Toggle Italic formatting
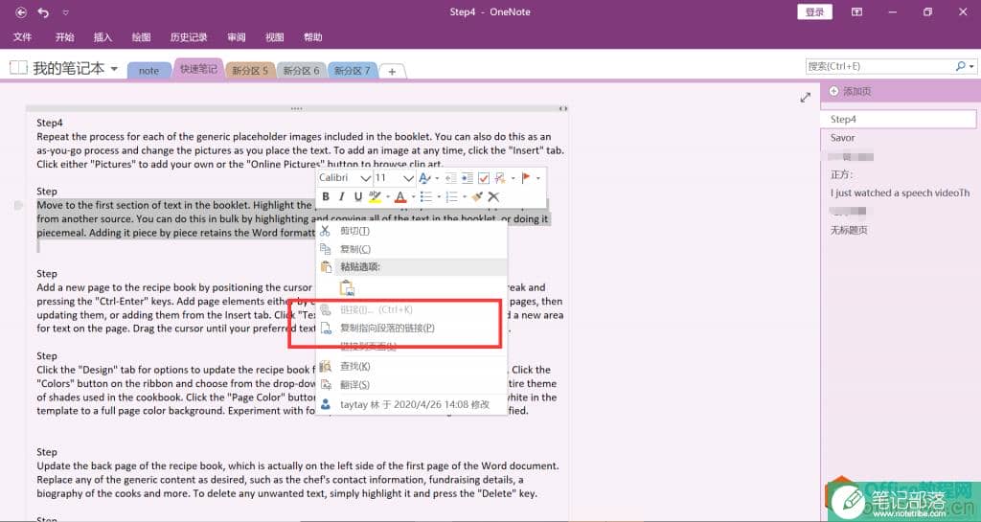The width and height of the screenshot is (981, 522). pyautogui.click(x=342, y=196)
